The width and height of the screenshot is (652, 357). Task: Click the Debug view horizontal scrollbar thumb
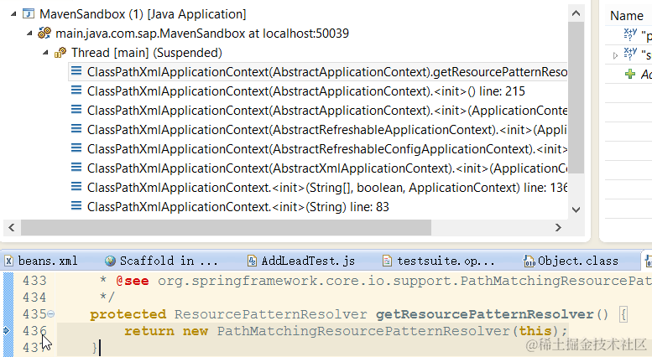(x=227, y=227)
